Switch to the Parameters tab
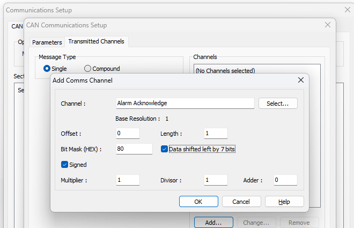This screenshot has width=354, height=228. [x=47, y=42]
